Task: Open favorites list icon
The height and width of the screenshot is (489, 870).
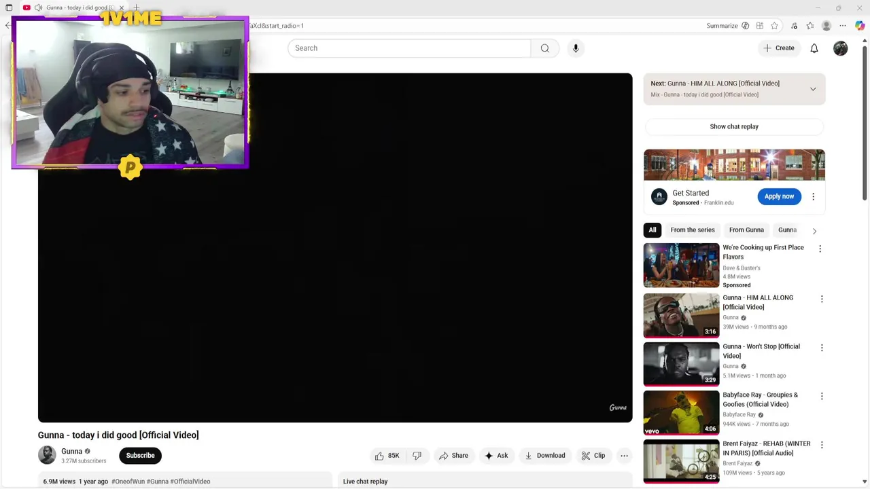Action: 810,26
